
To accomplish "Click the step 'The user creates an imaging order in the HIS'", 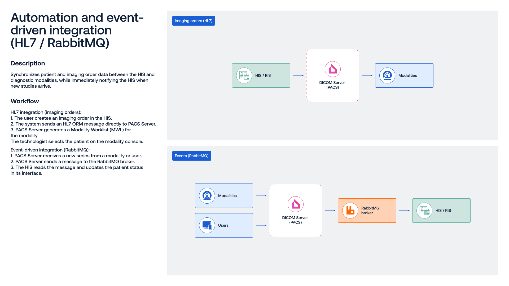I will 61,118.
